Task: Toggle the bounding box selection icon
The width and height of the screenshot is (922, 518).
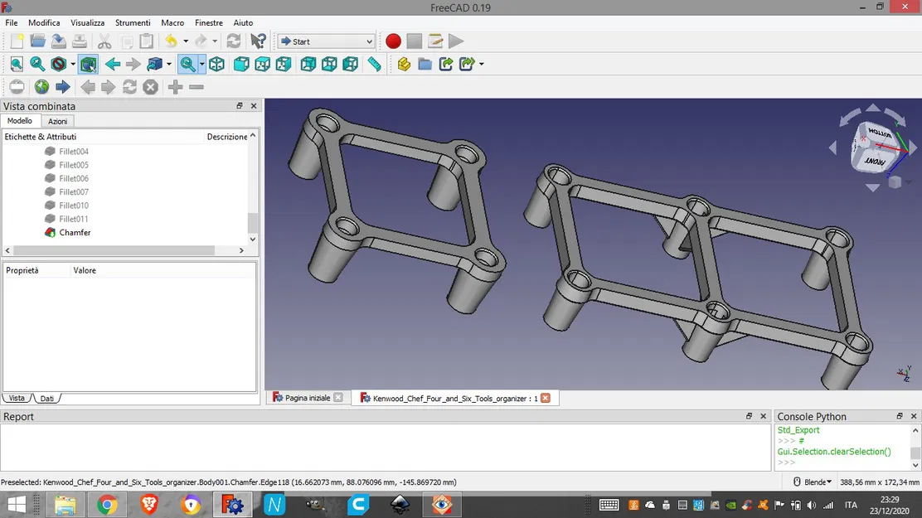Action: [x=89, y=64]
